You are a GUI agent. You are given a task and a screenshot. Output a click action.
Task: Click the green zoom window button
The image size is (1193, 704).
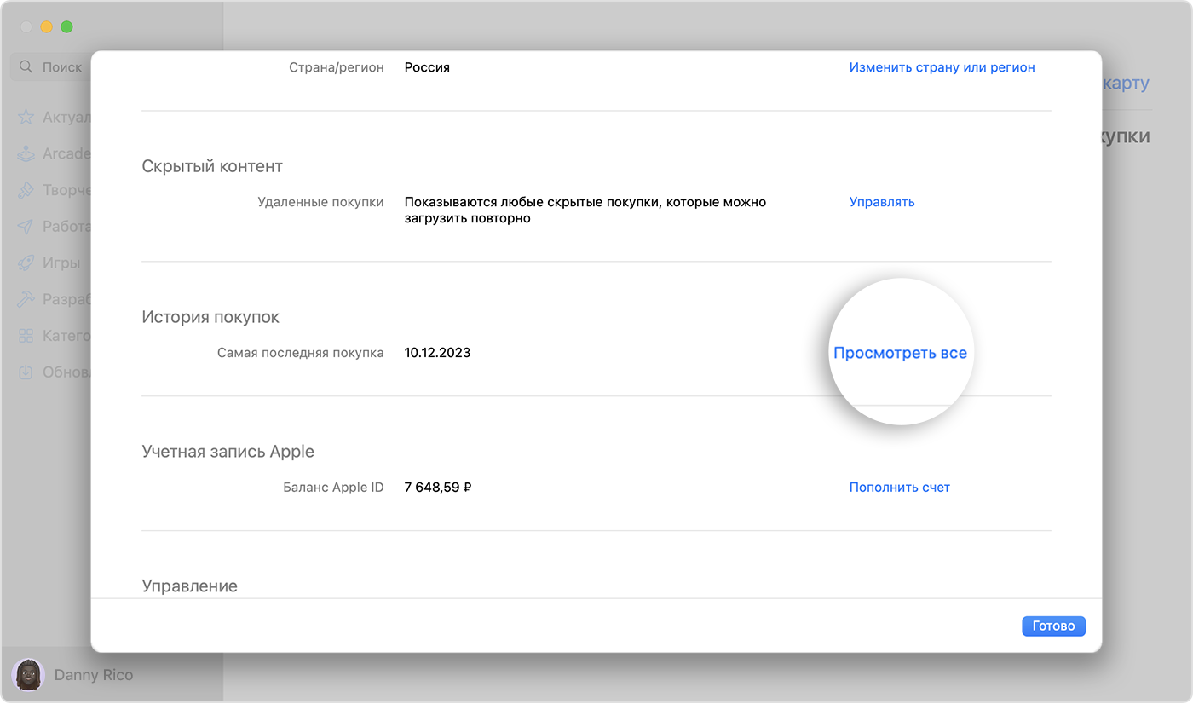pyautogui.click(x=66, y=27)
